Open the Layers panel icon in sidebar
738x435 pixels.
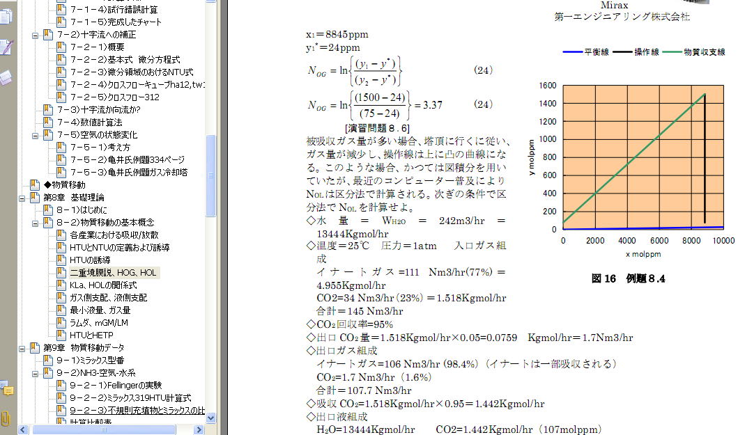(x=6, y=77)
